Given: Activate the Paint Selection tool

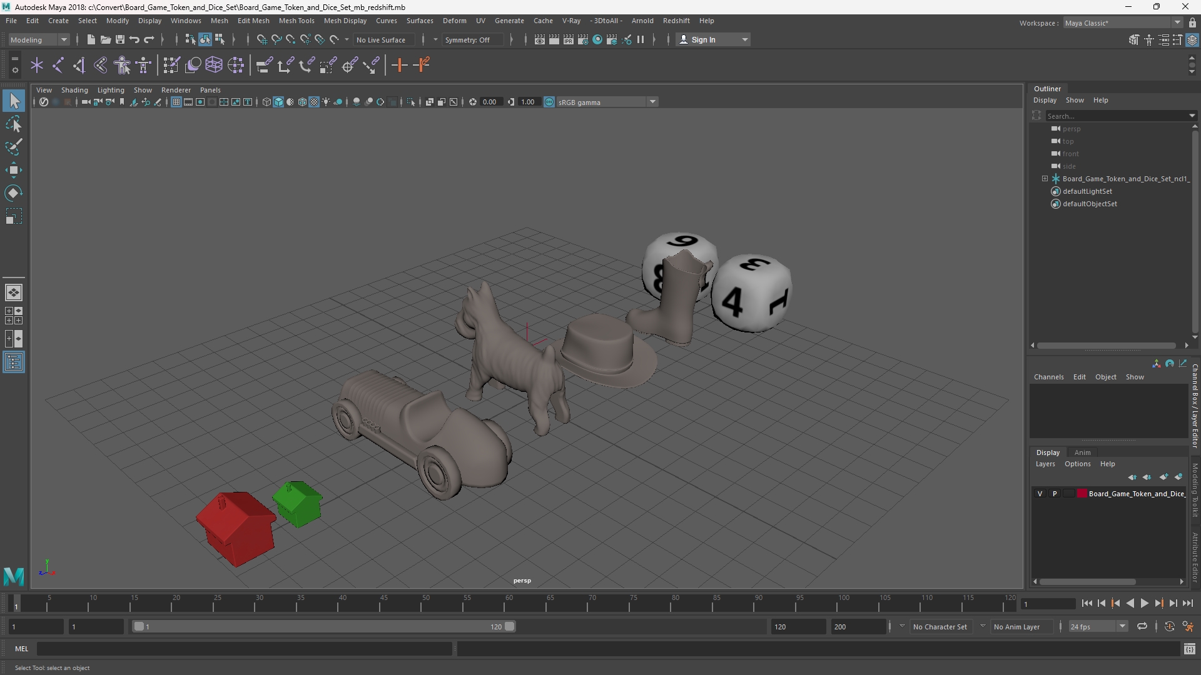Looking at the screenshot, I should (14, 147).
